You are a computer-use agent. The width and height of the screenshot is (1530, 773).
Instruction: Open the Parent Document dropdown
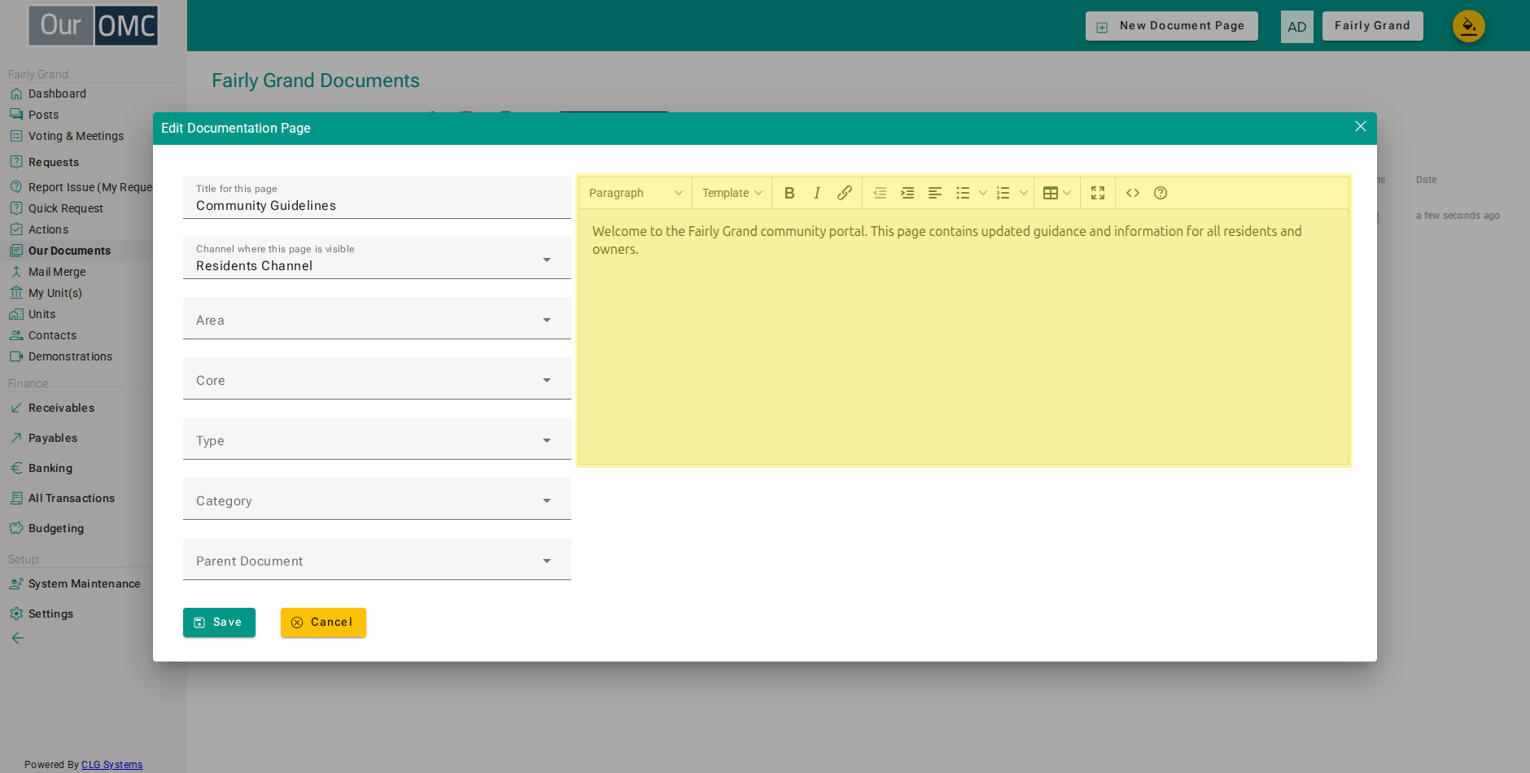(377, 559)
